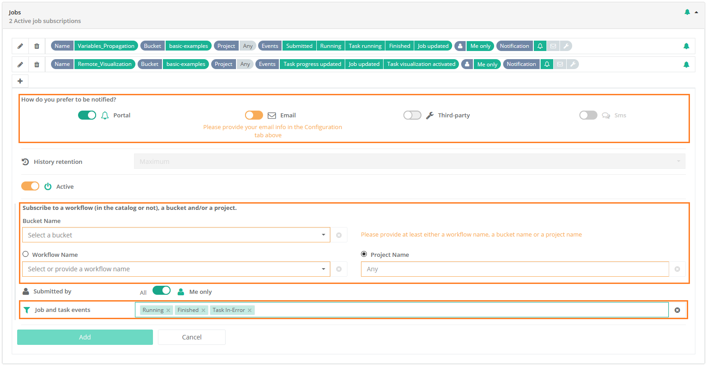708x367 pixels.
Task: Click the speech-bubble icon beside Sms
Action: [606, 116]
